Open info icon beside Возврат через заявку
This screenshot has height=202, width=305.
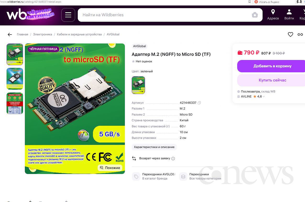pyautogui.click(x=173, y=159)
